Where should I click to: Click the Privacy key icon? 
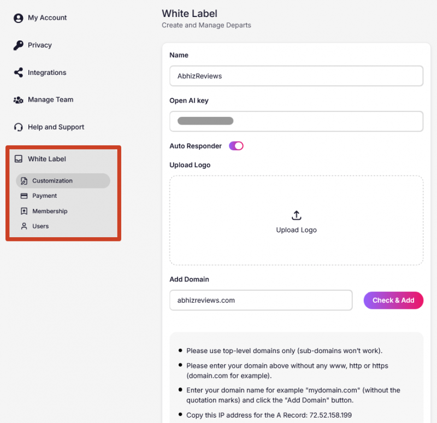pos(19,45)
